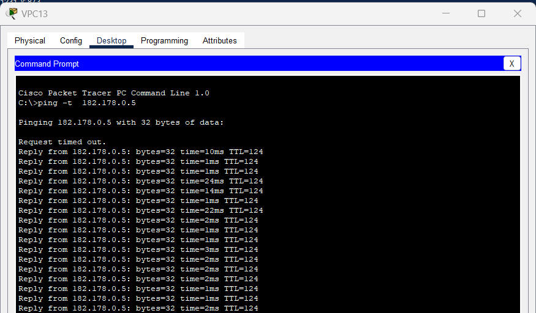Click the reply line showing time=10ms

coord(140,152)
